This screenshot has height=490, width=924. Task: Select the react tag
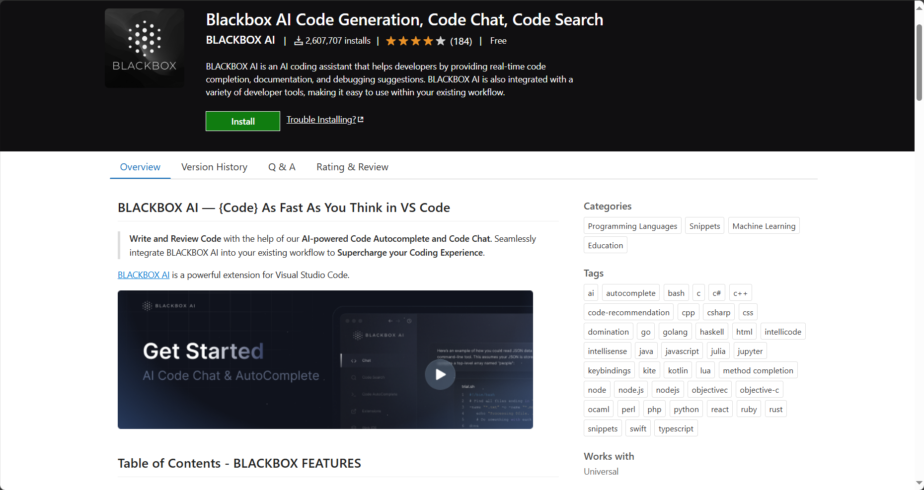click(720, 409)
